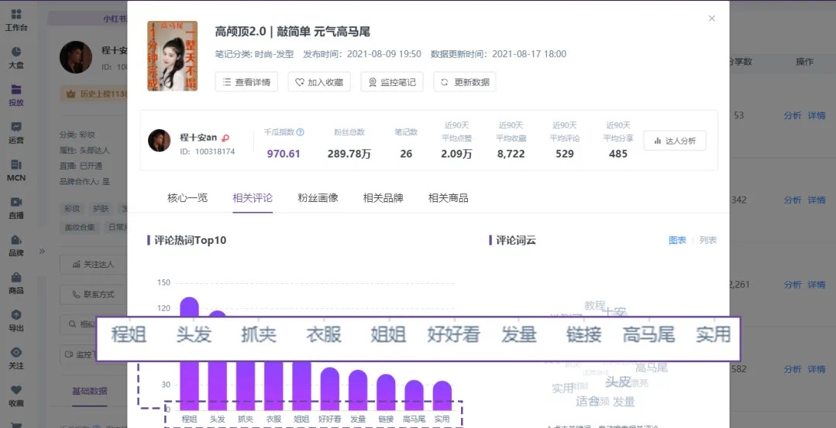836x428 pixels.
Task: Click 详情 link in the row with 2,261
Action: (x=817, y=285)
